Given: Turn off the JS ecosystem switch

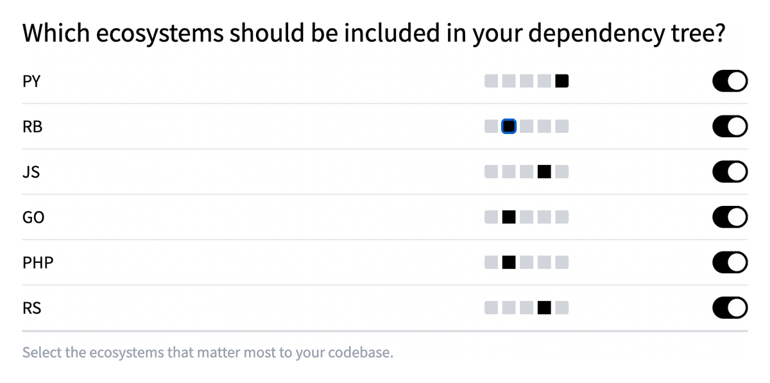Looking at the screenshot, I should coord(730,172).
